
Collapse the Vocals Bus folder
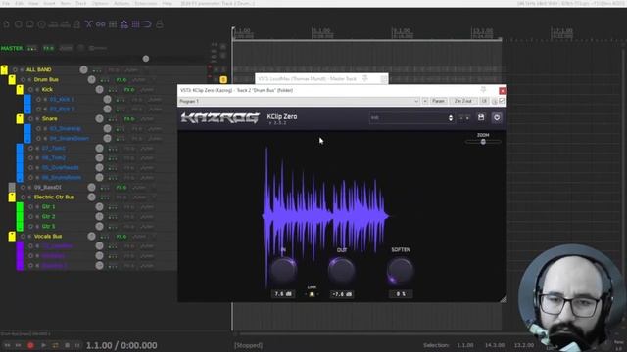pos(12,237)
